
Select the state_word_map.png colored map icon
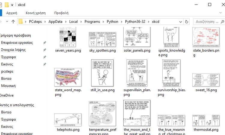[68, 77]
